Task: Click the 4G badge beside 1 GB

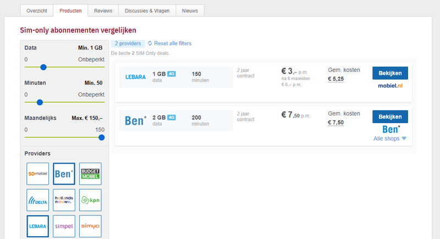Action: point(172,74)
